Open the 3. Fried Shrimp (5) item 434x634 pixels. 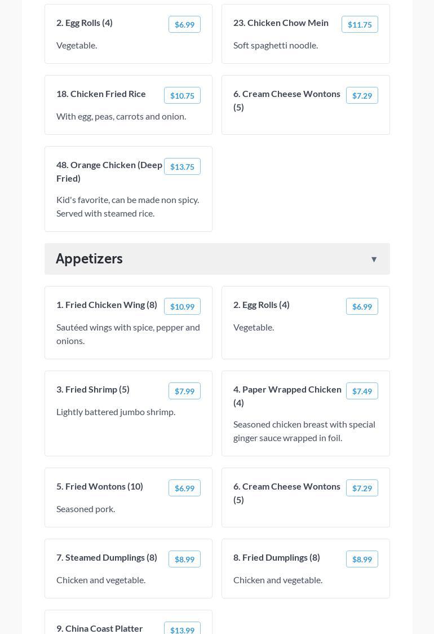tap(93, 389)
